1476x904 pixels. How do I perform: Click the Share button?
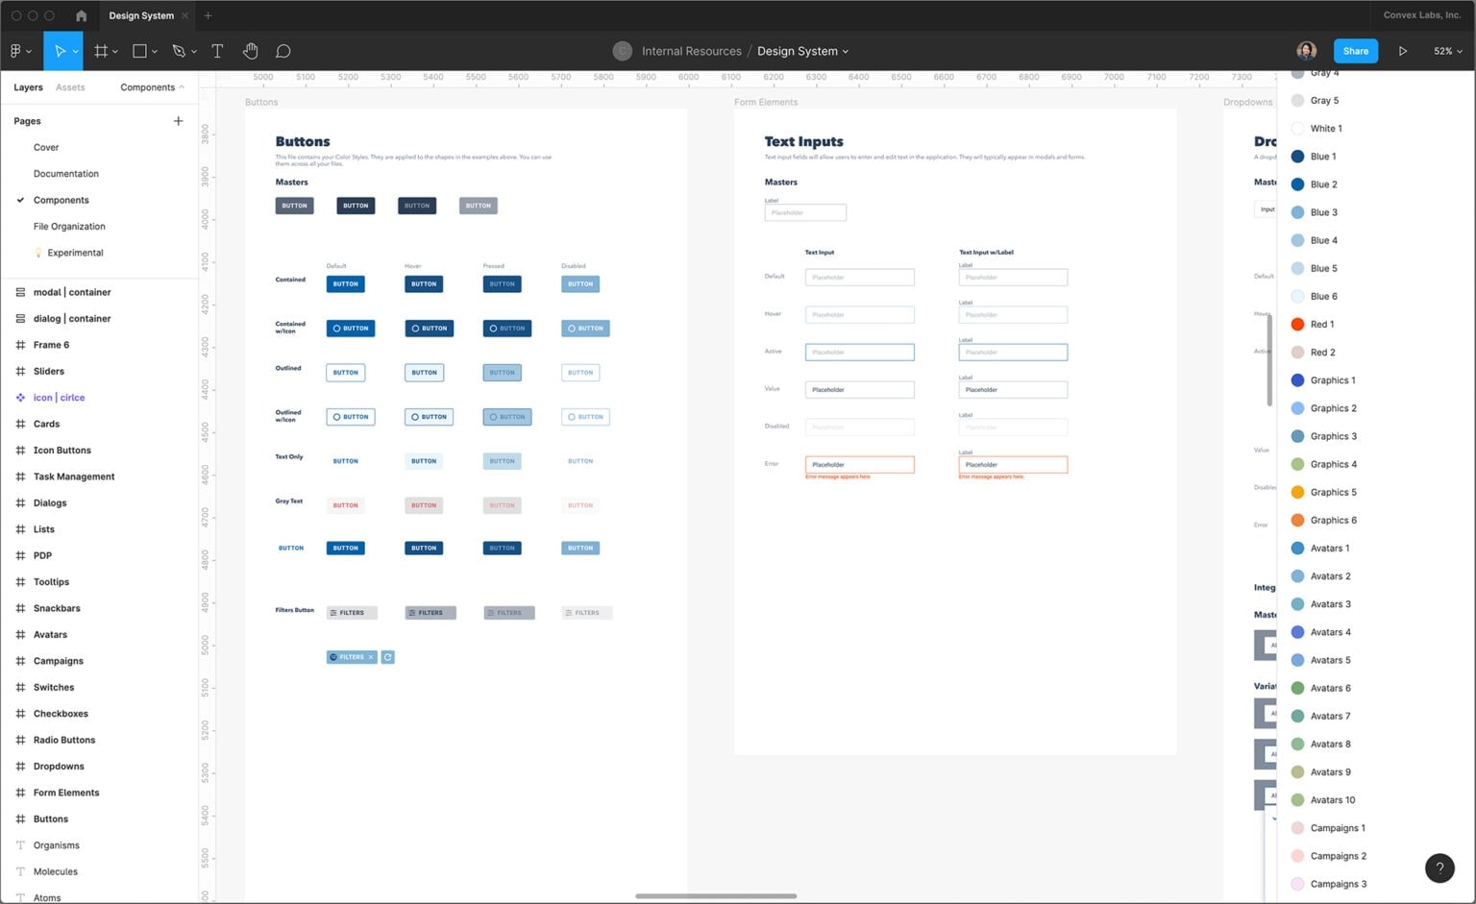click(x=1356, y=51)
